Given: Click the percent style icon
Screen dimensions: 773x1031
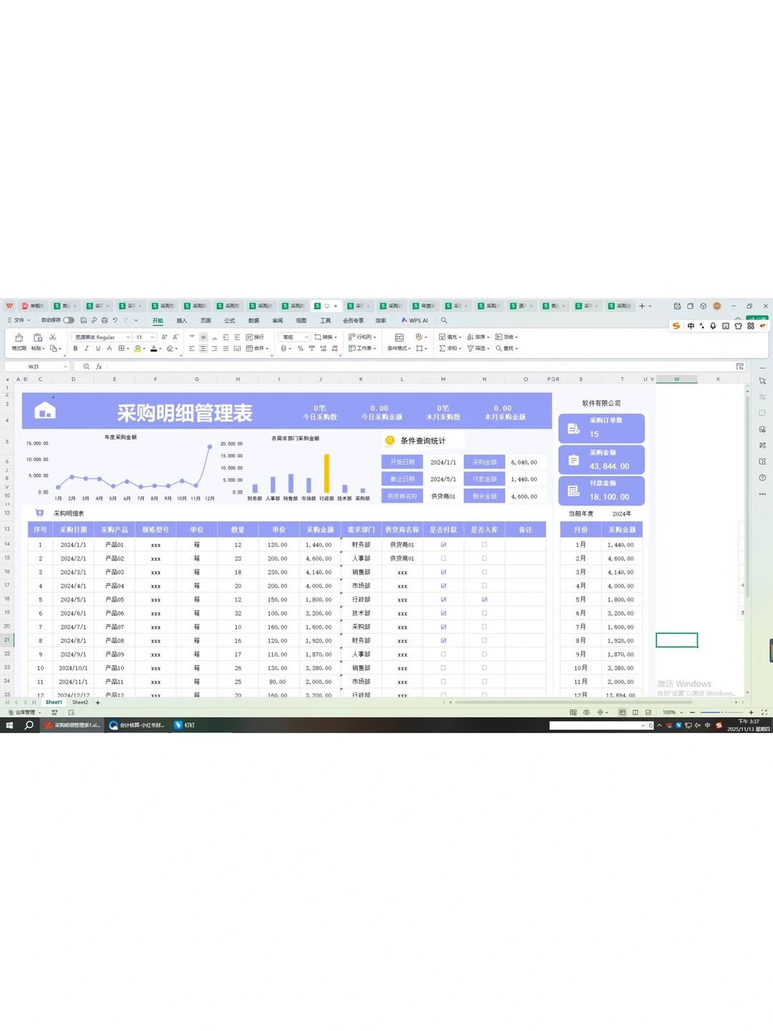Looking at the screenshot, I should pyautogui.click(x=301, y=349).
